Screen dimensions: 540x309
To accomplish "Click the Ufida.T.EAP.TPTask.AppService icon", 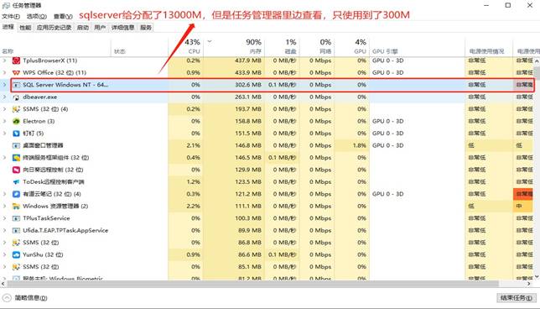I will click(x=16, y=230).
